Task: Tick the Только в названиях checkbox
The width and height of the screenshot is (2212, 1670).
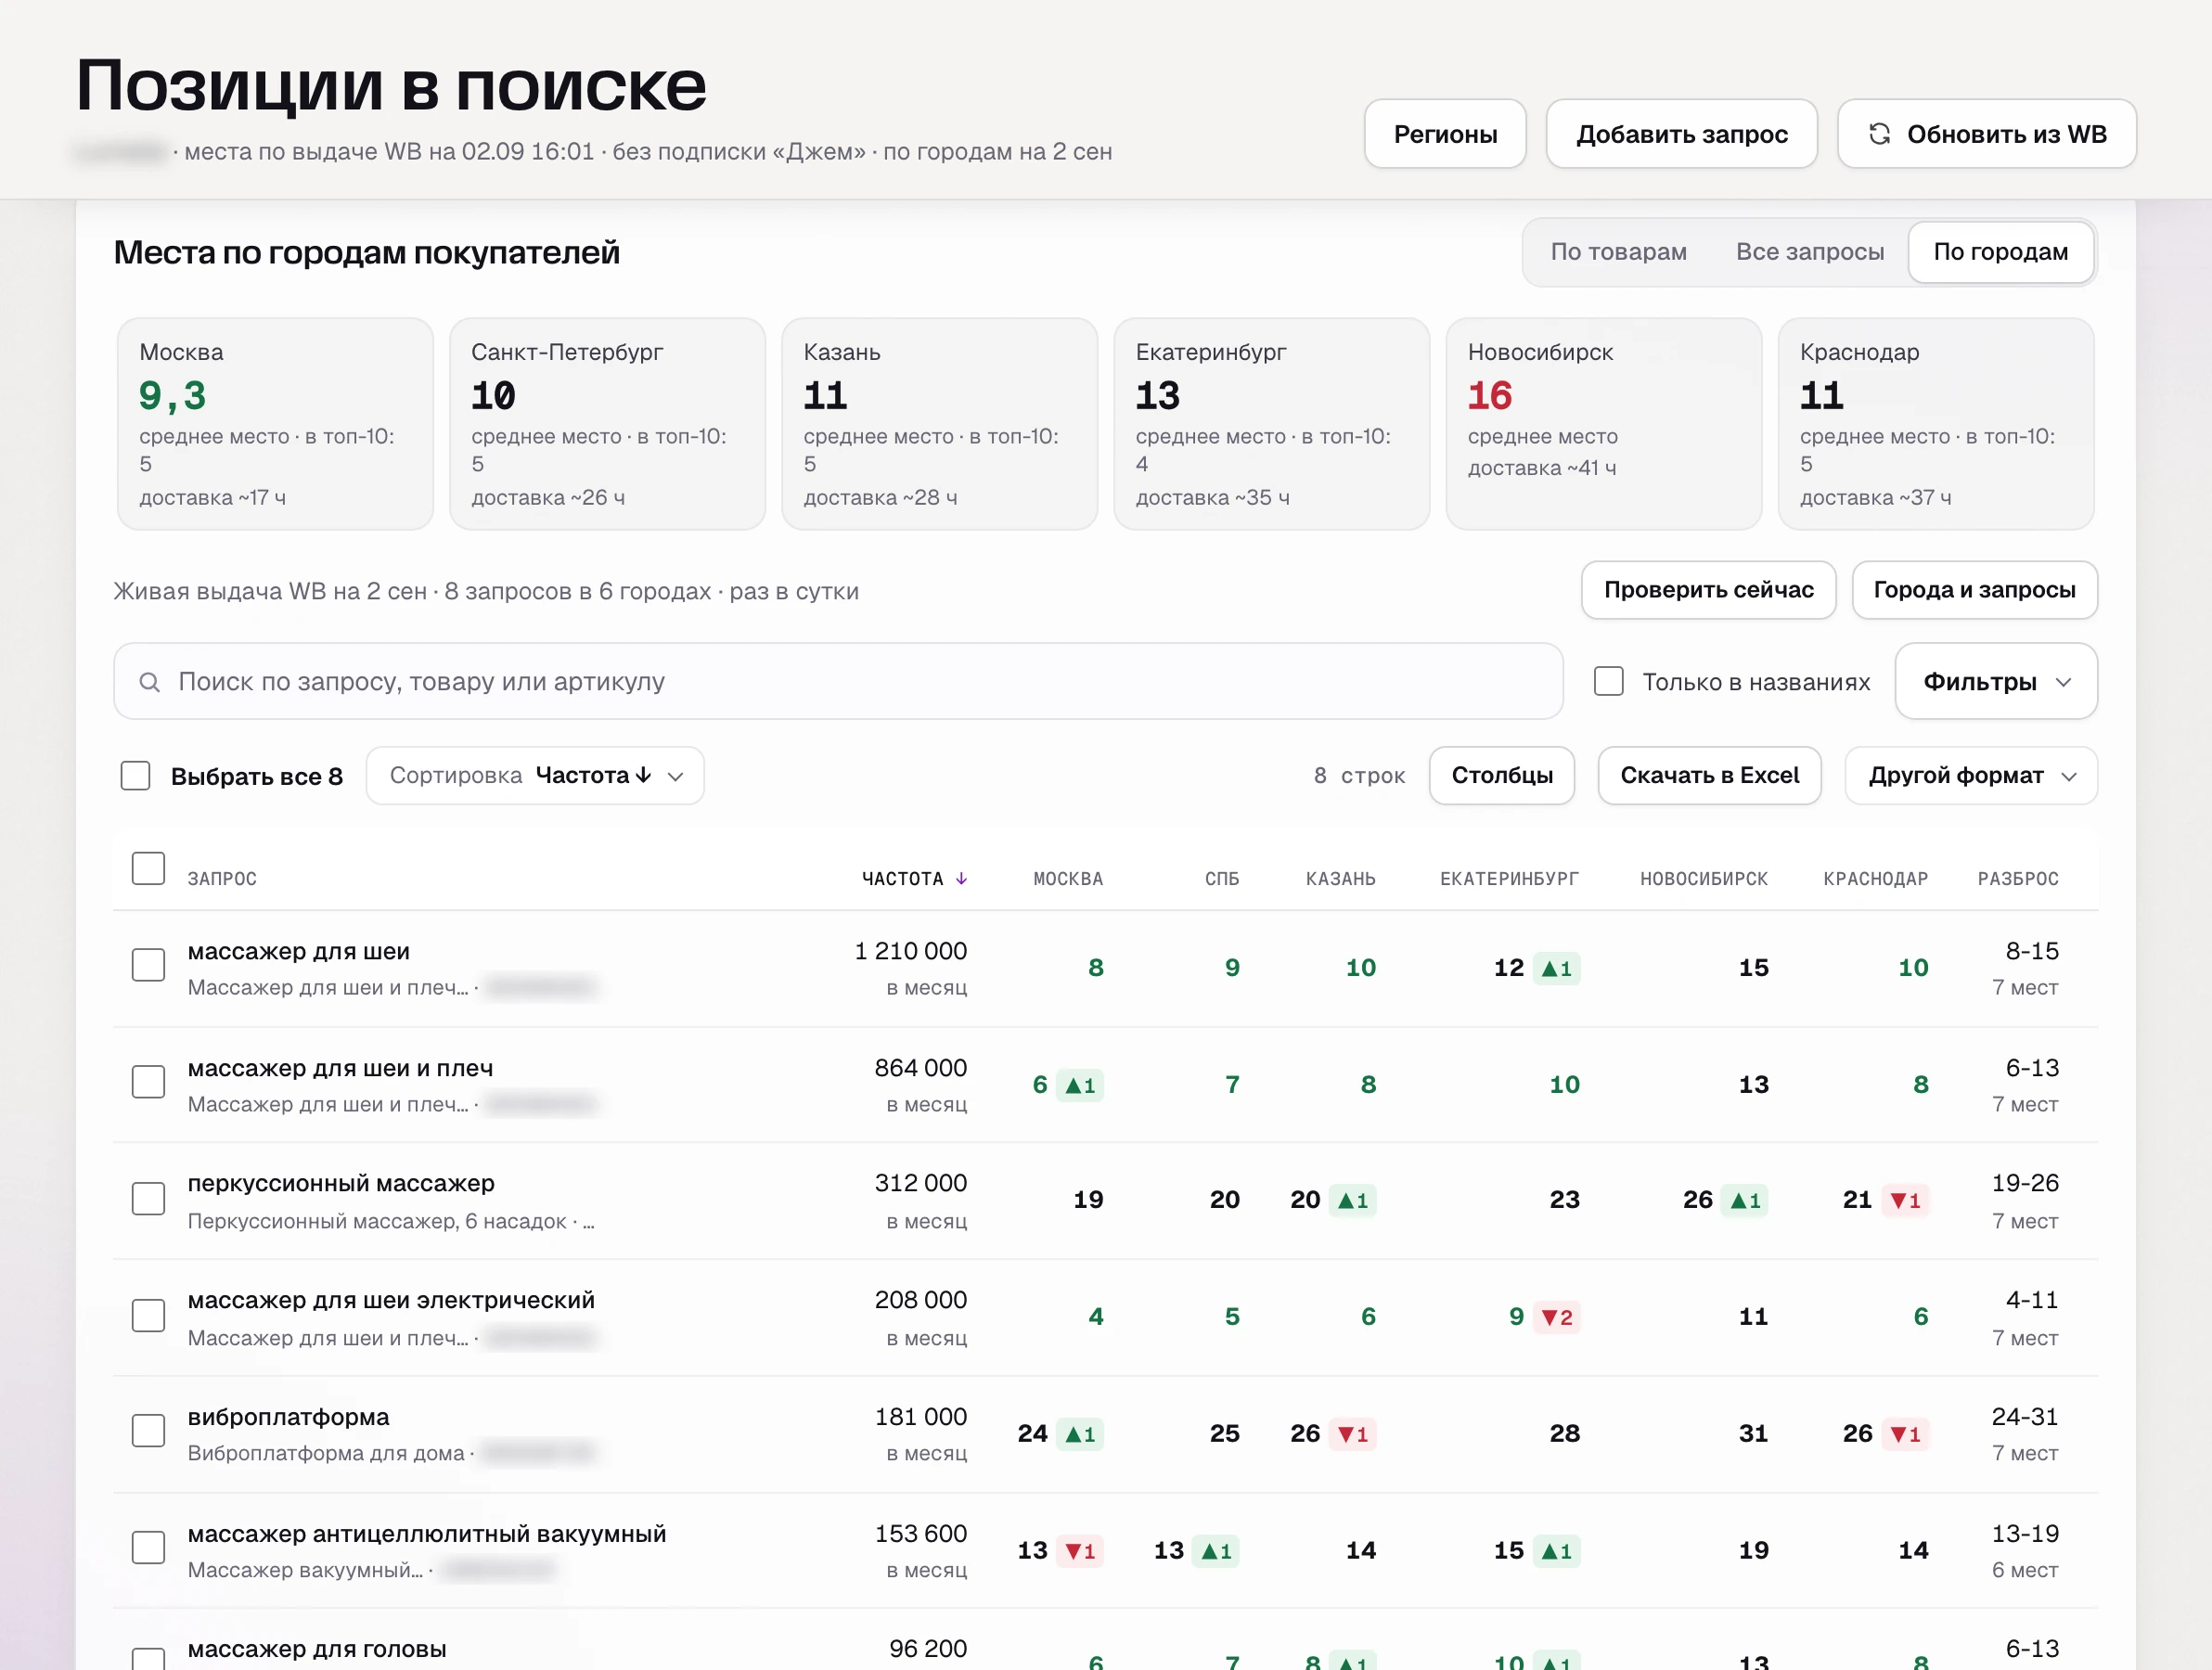Action: pyautogui.click(x=1608, y=682)
